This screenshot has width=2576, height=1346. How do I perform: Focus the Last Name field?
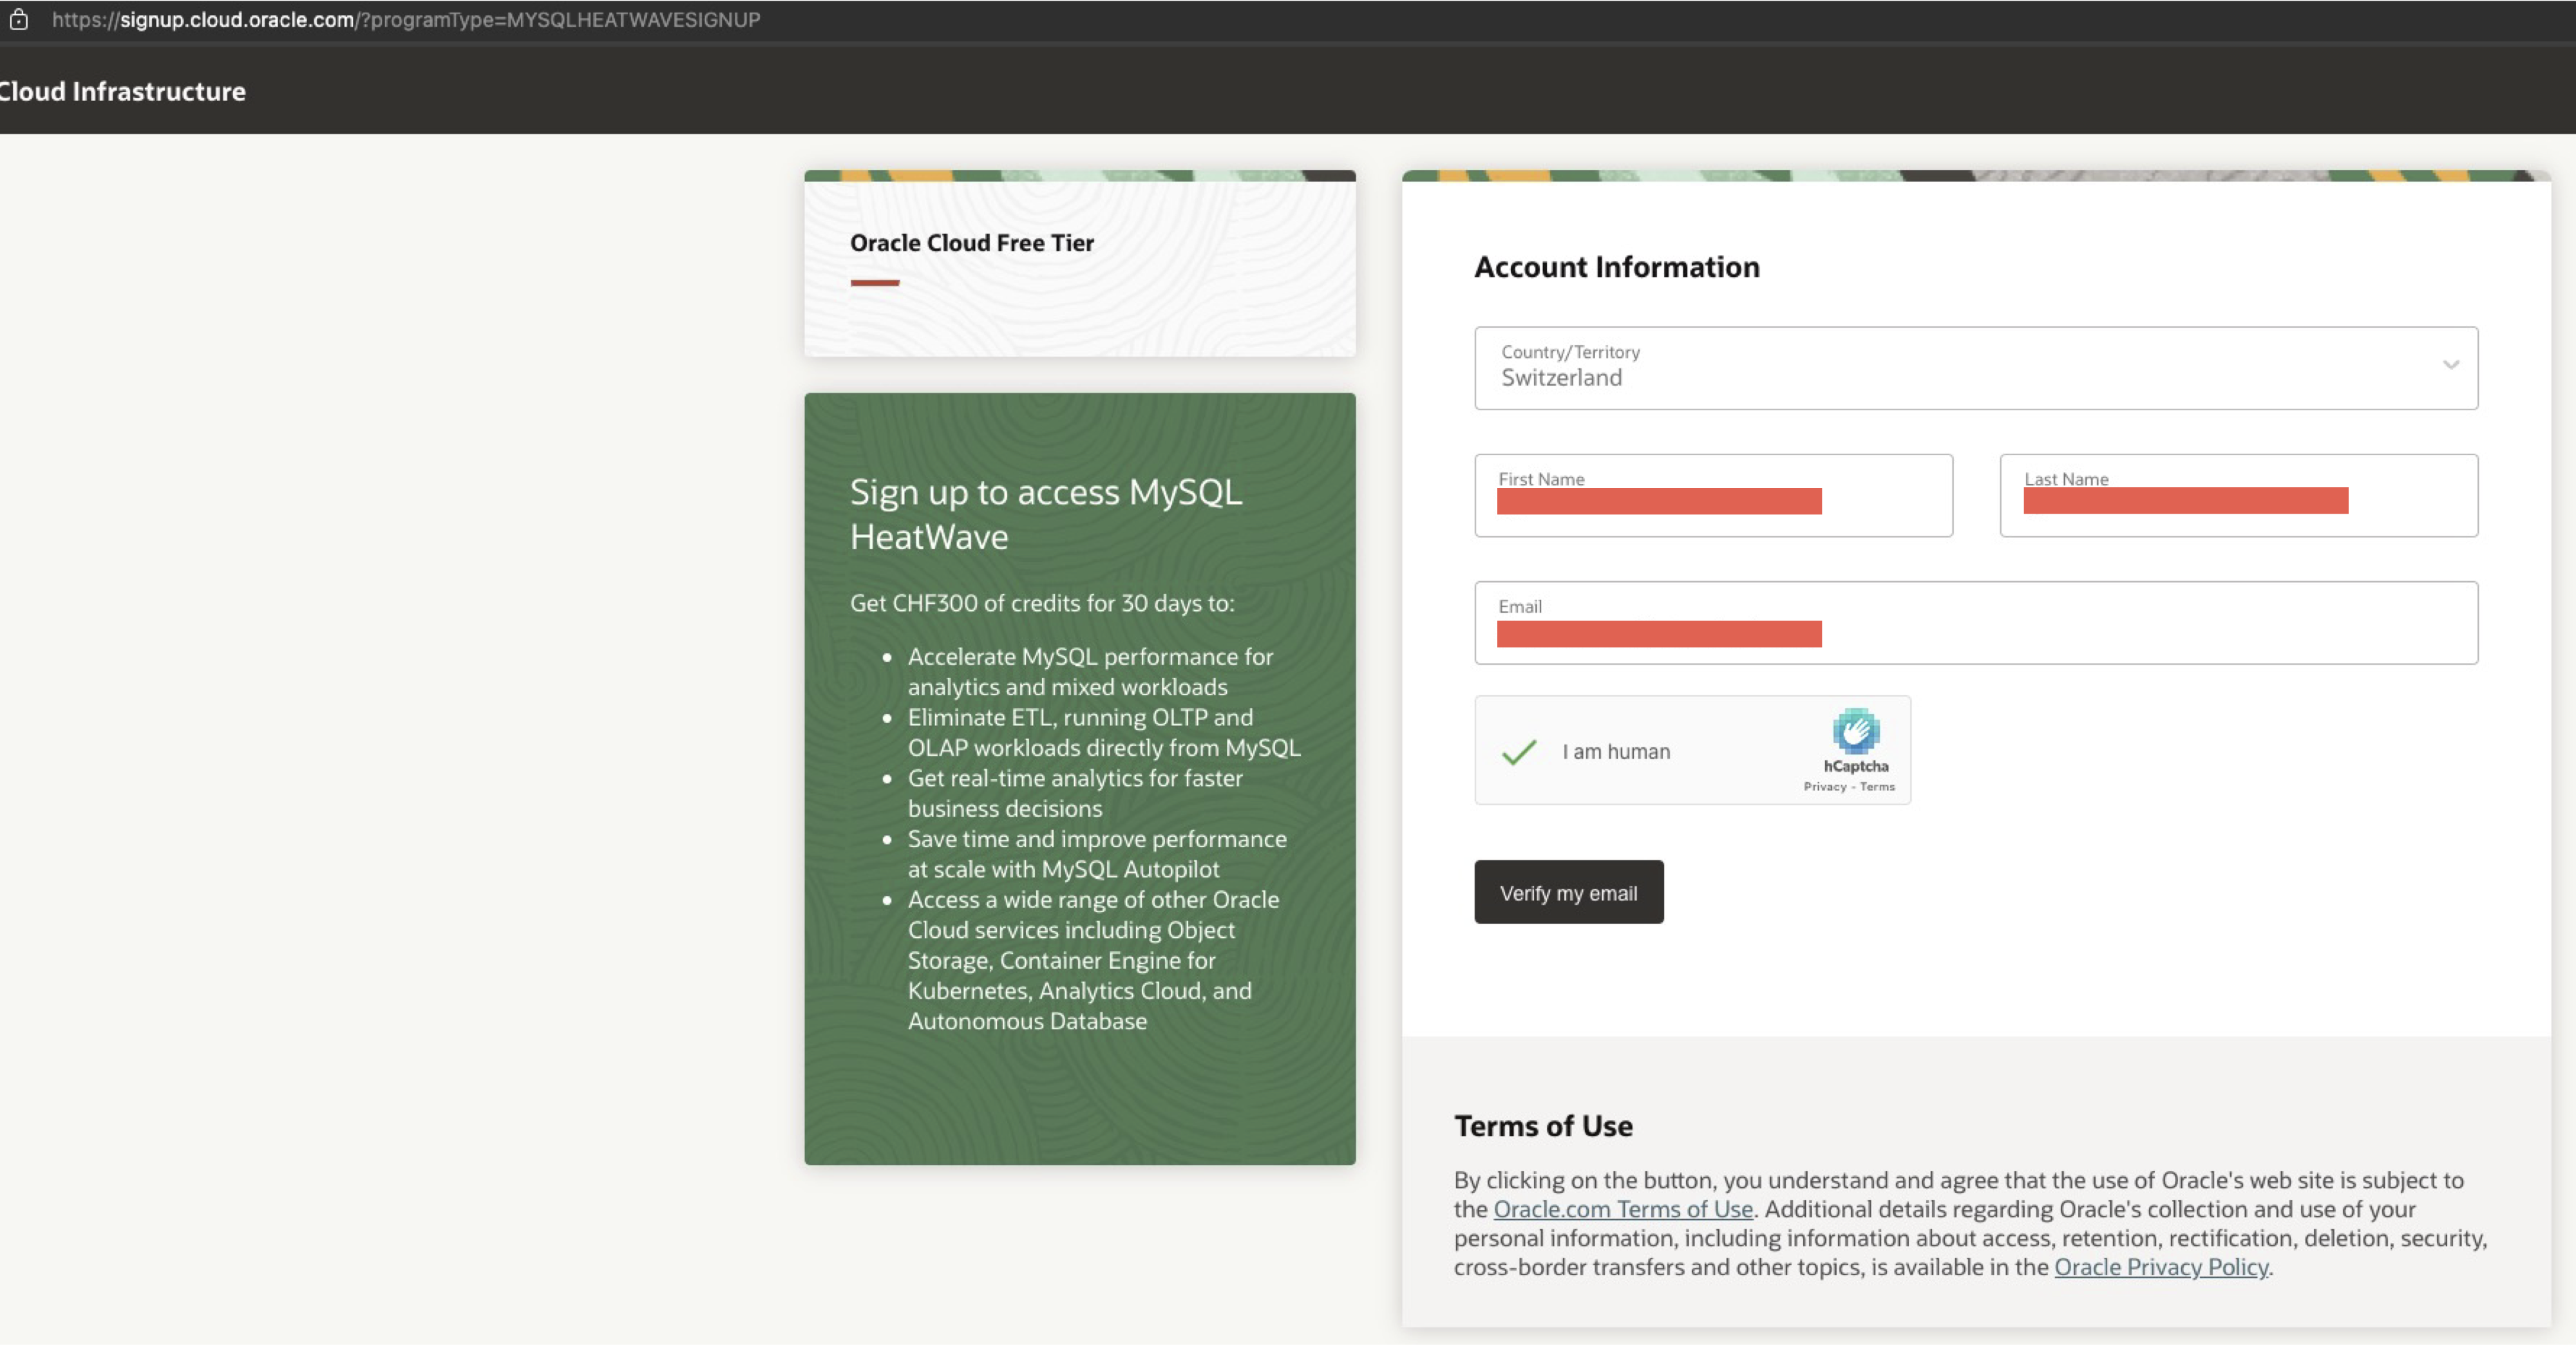click(2238, 496)
